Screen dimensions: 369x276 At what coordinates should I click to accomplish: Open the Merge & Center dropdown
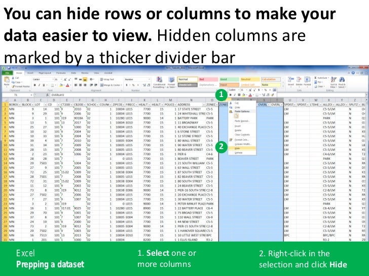click(x=122, y=85)
